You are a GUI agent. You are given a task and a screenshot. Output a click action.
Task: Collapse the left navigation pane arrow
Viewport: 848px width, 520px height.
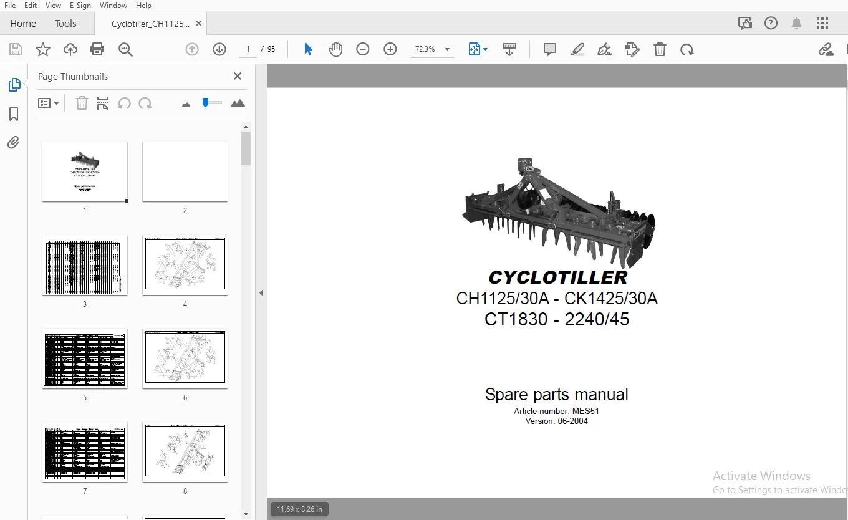[x=261, y=292]
